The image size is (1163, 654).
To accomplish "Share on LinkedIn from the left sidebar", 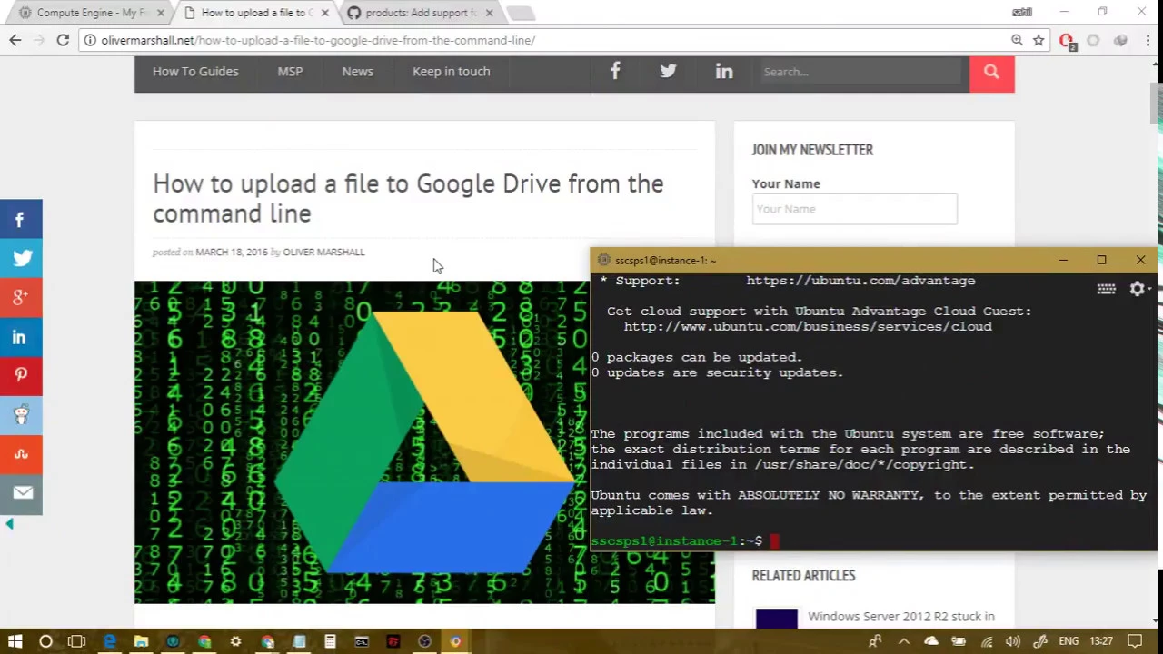I will tap(21, 337).
